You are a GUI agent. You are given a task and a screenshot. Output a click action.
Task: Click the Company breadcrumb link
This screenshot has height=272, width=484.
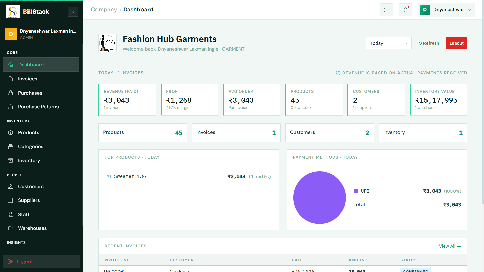coord(104,10)
